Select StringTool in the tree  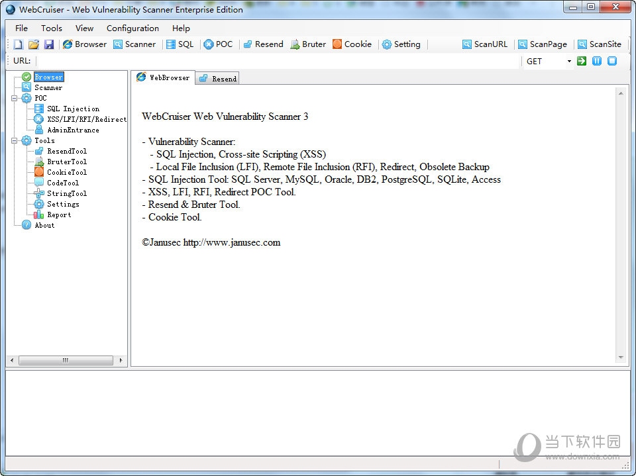click(67, 193)
